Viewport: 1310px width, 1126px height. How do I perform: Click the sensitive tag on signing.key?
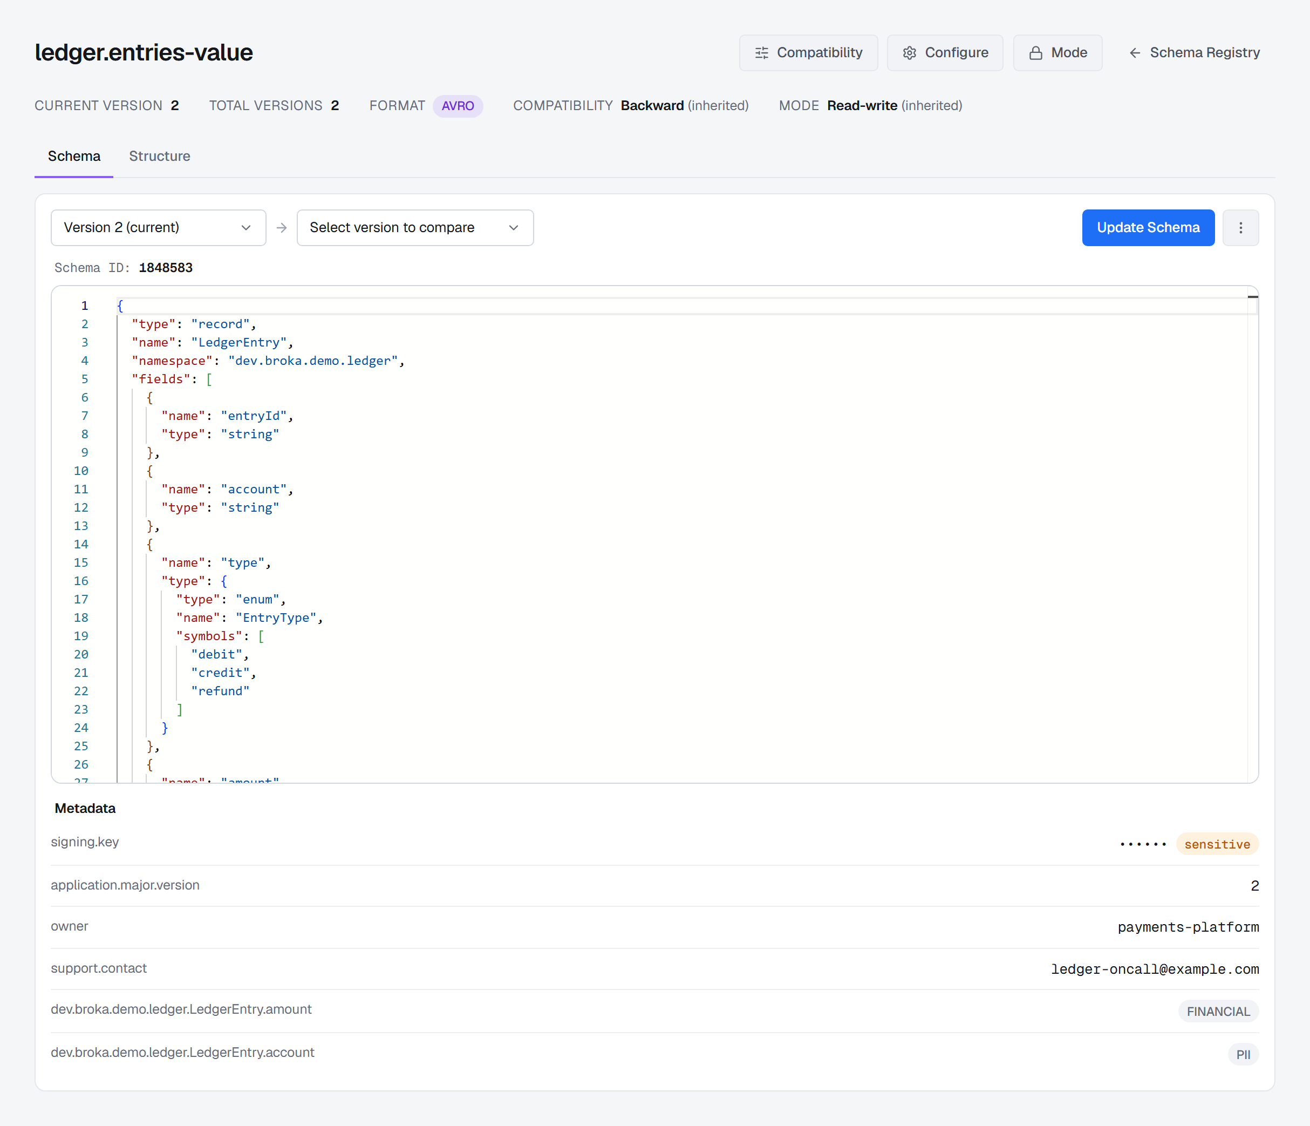coord(1217,844)
